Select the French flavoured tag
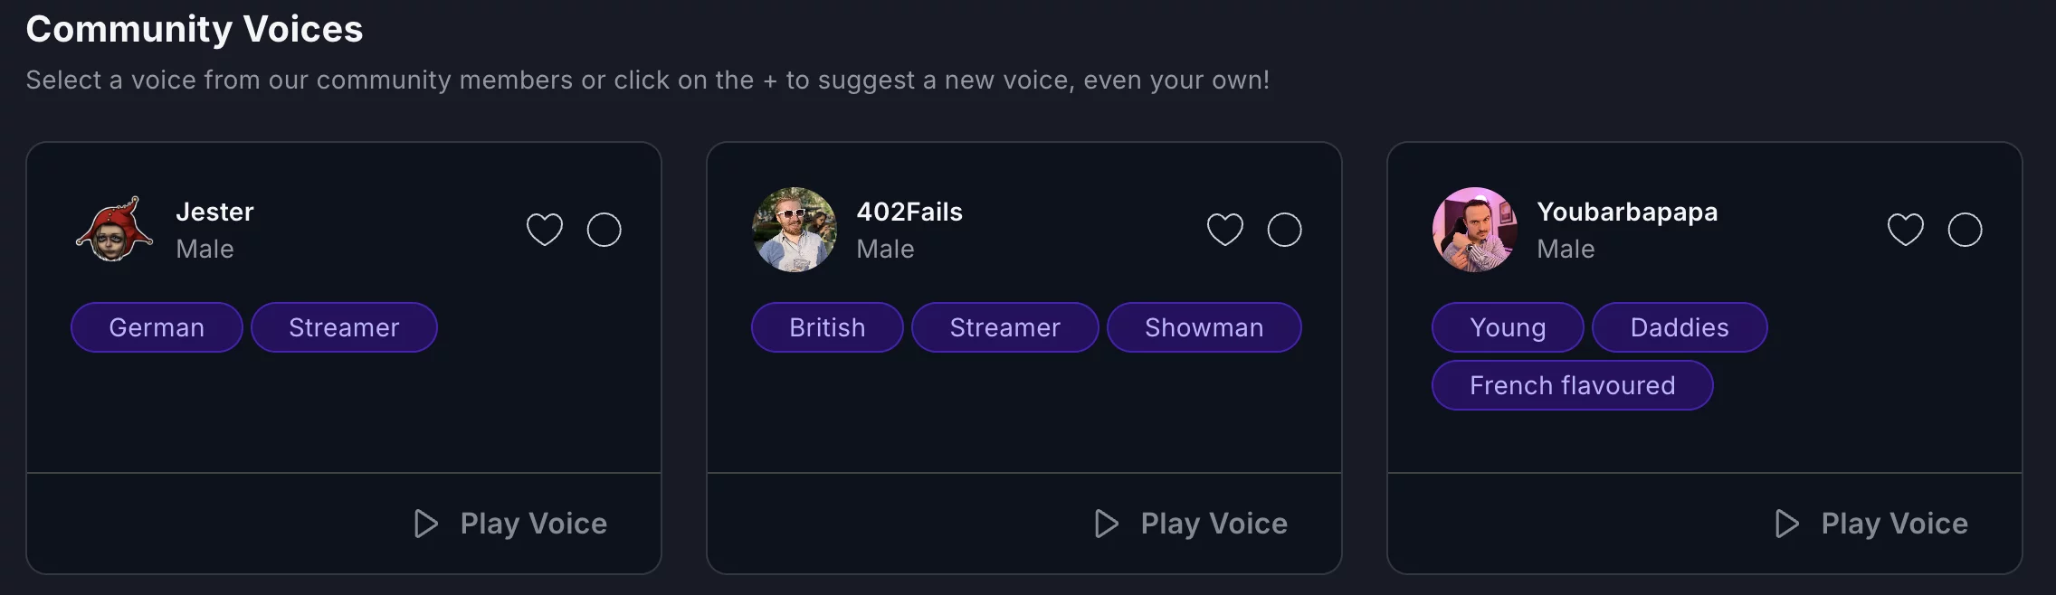Viewport: 2056px width, 595px height. click(x=1572, y=385)
